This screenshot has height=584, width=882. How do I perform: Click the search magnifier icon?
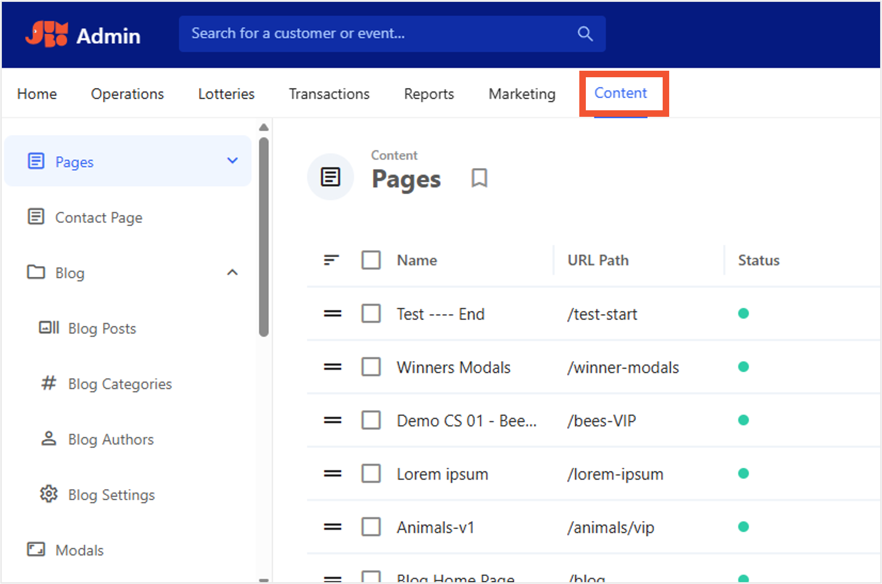point(585,34)
